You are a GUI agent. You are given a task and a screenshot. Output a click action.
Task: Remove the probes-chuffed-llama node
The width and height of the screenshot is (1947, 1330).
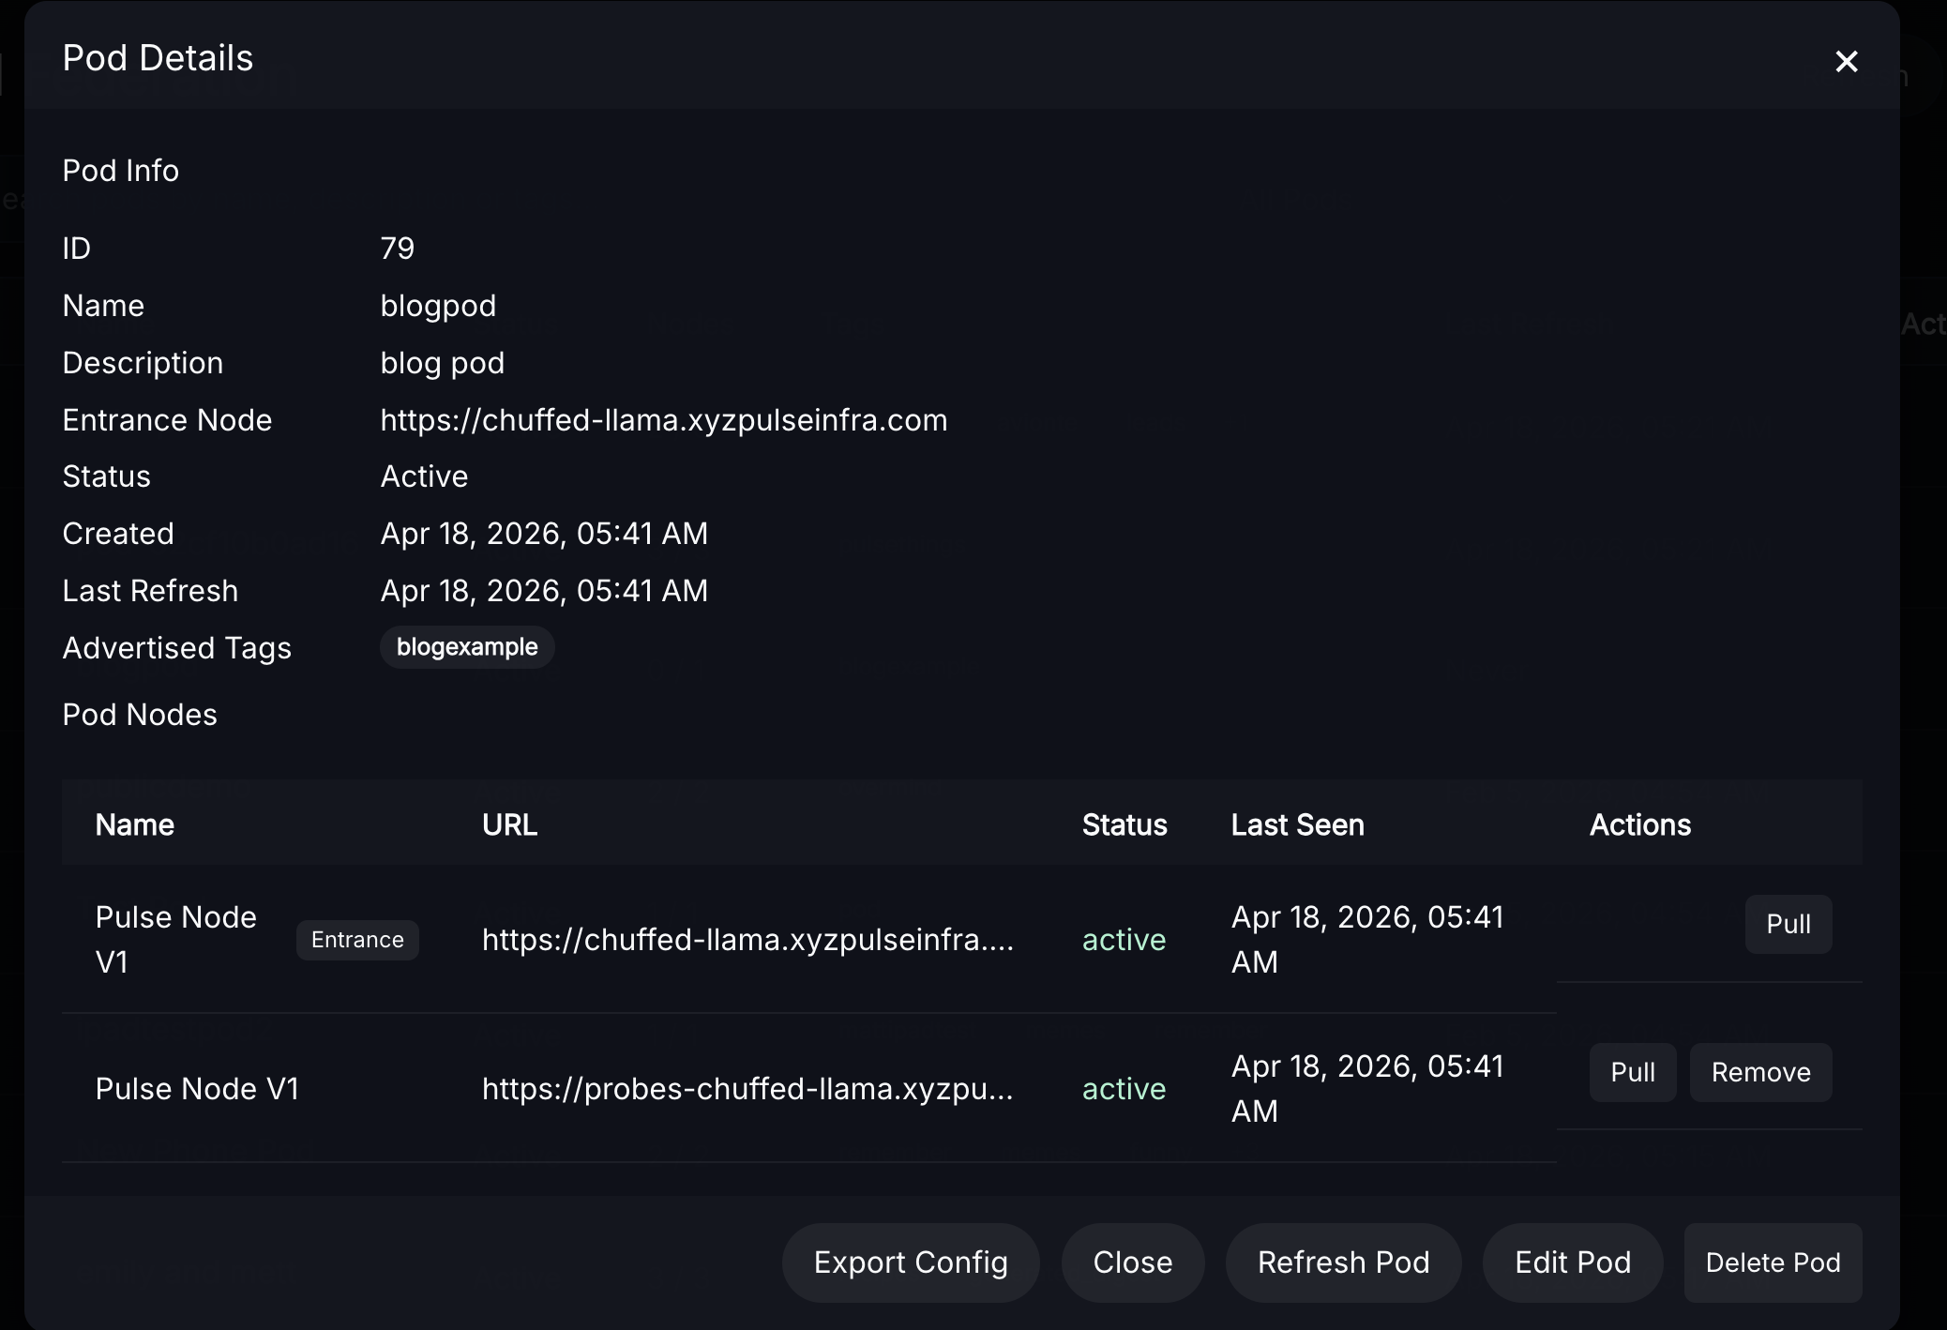[1759, 1072]
